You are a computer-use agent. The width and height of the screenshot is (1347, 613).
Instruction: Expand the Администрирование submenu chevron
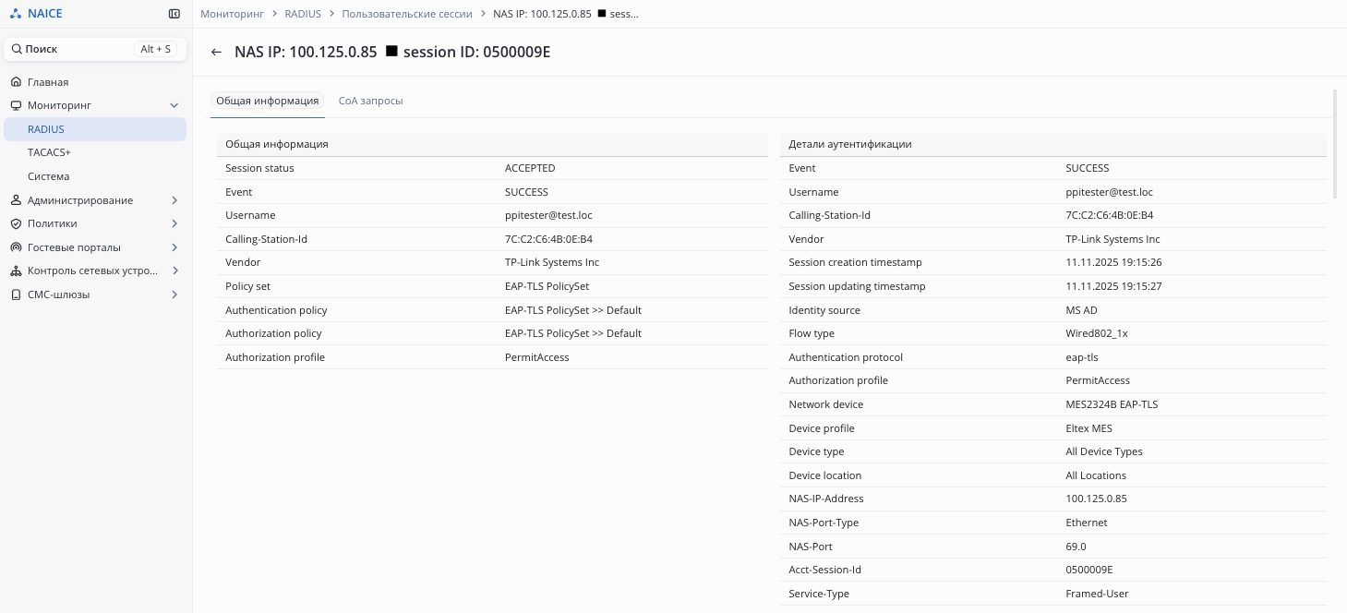[x=174, y=200]
